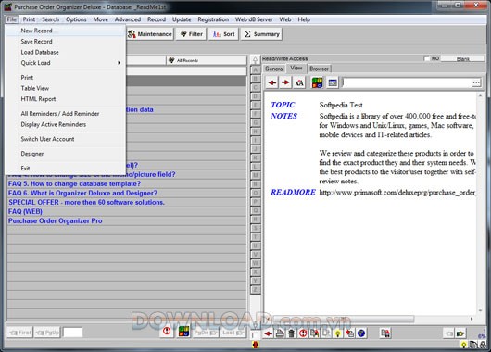Open the Summary tool
Screen dimensions: 491x352
[x=262, y=34]
